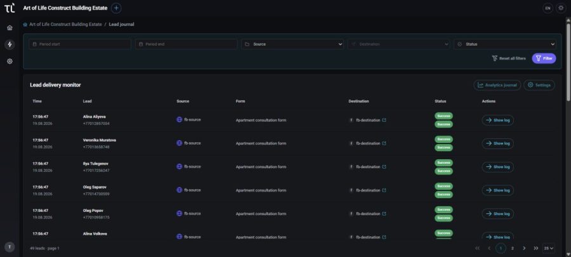Image resolution: width=571 pixels, height=257 pixels.
Task: Show log for Oleg Popov
Action: tap(498, 214)
